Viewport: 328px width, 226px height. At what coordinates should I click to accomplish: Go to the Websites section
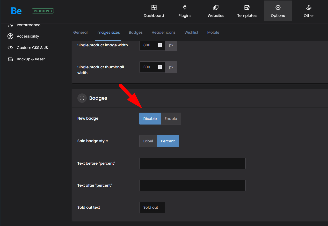[216, 11]
